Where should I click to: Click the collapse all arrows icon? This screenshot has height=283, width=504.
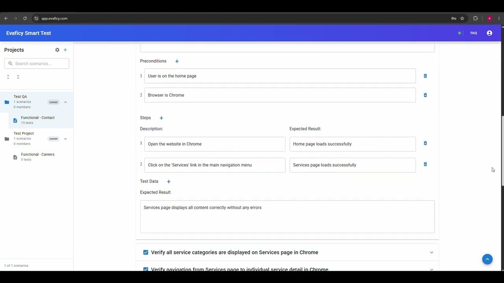(18, 77)
